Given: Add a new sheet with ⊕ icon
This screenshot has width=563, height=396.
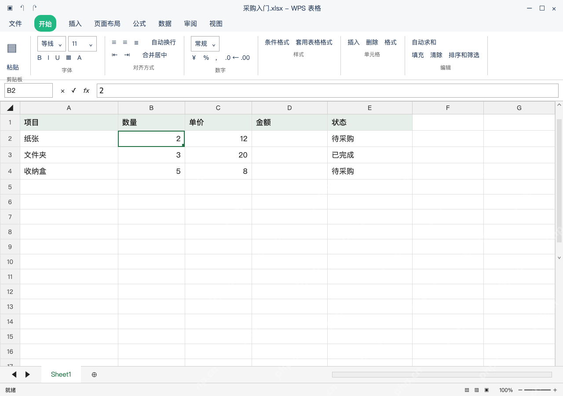Looking at the screenshot, I should [94, 374].
